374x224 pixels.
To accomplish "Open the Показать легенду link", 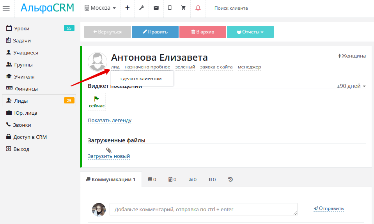I will tap(110, 121).
